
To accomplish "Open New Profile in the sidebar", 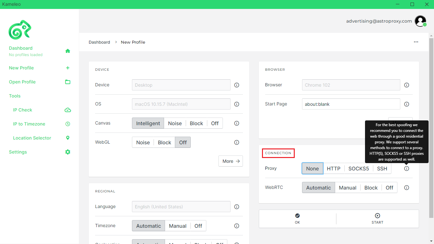I will [21, 68].
